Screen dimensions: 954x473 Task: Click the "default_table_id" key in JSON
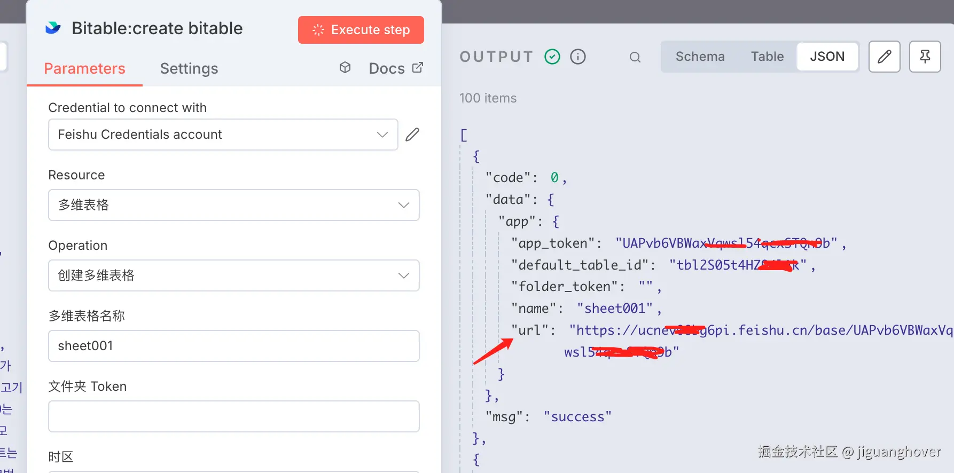pos(580,265)
